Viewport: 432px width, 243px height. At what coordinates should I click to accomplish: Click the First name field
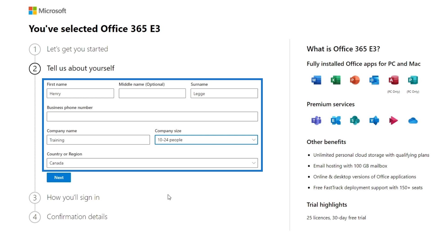pos(80,93)
